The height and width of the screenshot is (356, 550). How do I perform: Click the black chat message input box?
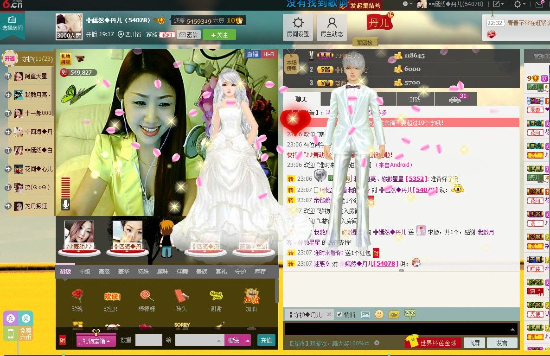pyautogui.click(x=401, y=329)
